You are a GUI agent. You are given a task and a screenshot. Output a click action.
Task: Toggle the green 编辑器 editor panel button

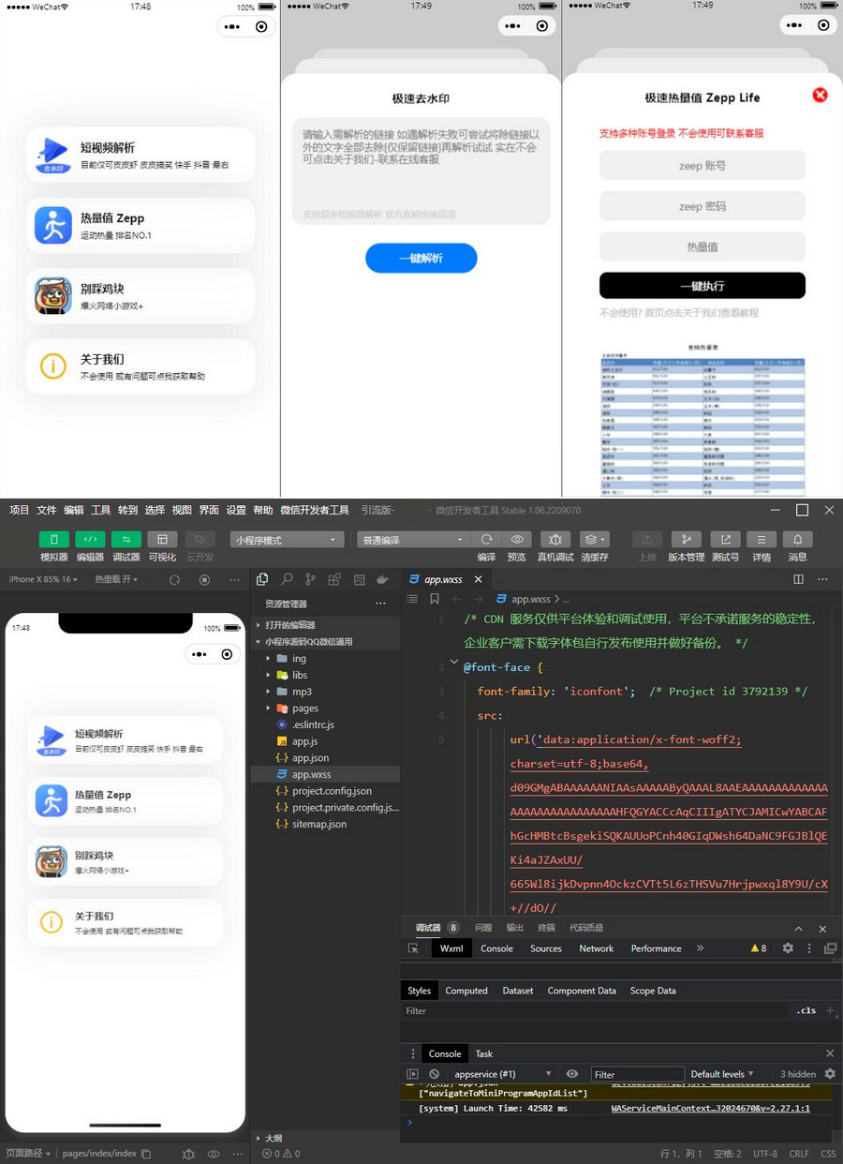tap(90, 539)
